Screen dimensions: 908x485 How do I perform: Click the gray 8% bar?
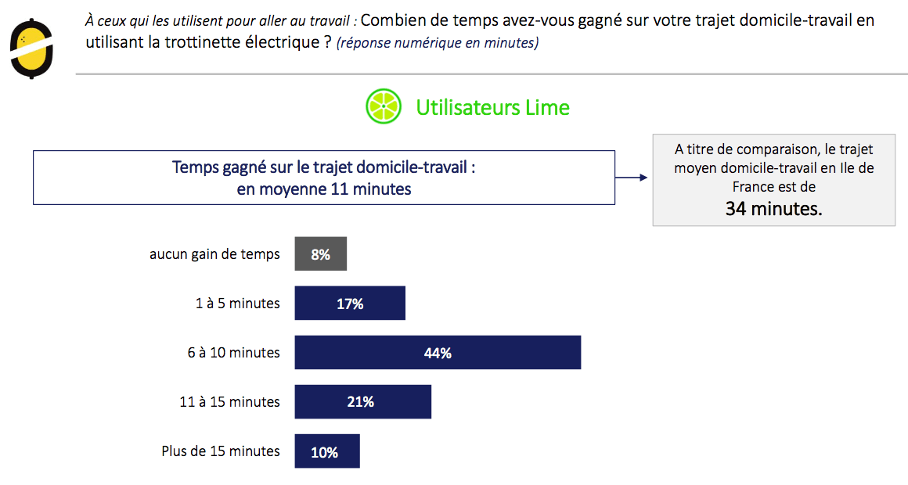pyautogui.click(x=321, y=253)
